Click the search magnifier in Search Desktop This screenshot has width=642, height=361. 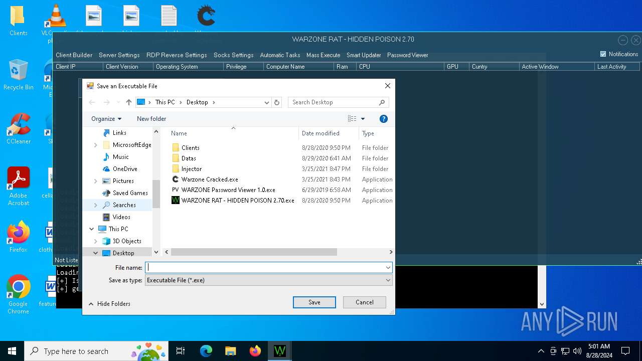pyautogui.click(x=382, y=102)
